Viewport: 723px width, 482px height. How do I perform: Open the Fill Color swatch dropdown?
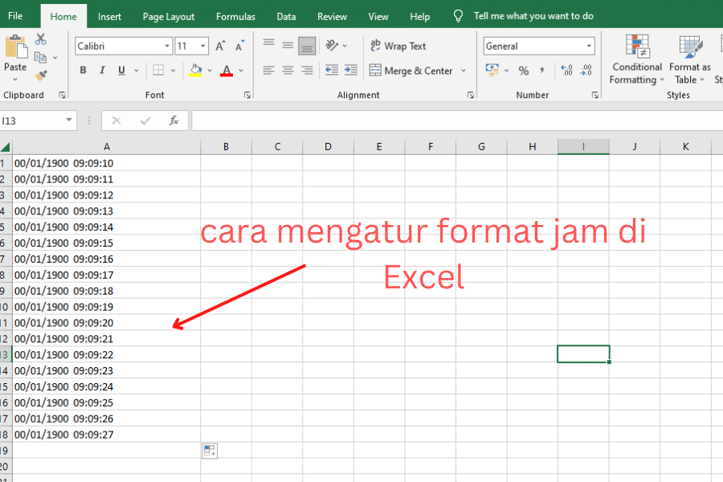tap(210, 71)
